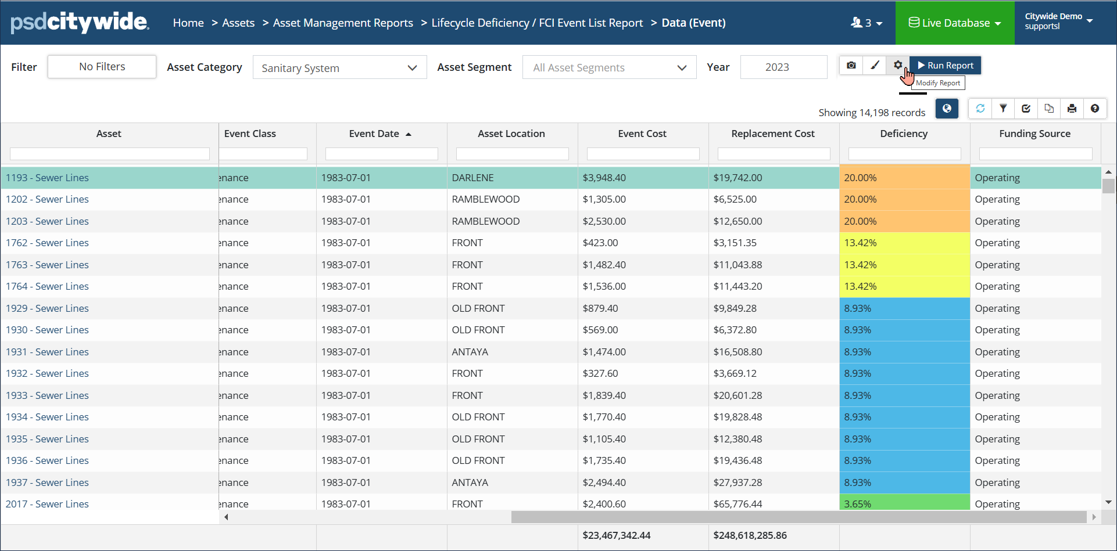This screenshot has height=551, width=1117.
Task: Navigate to Home in breadcrumb
Action: click(x=188, y=23)
